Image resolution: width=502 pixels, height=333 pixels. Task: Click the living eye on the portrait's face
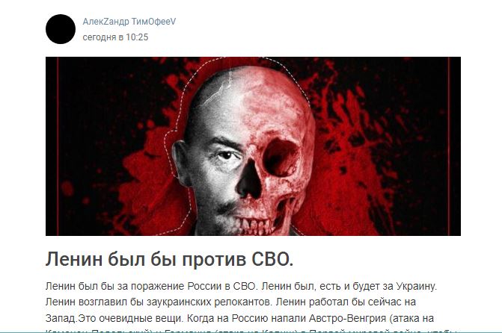tap(226, 155)
